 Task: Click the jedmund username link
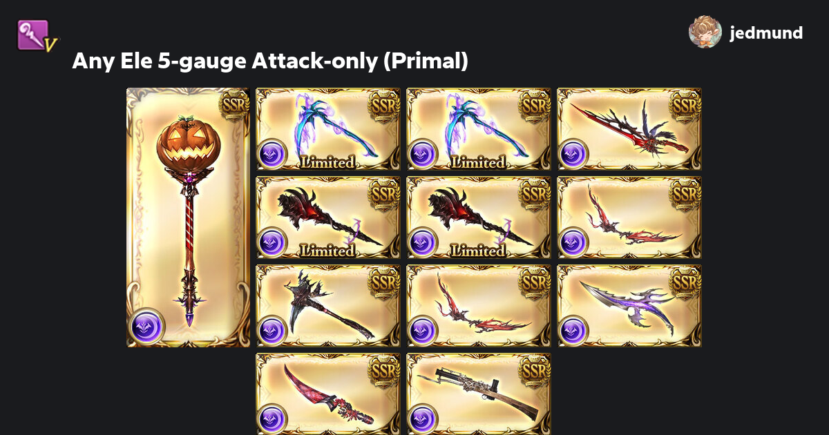coord(766,32)
